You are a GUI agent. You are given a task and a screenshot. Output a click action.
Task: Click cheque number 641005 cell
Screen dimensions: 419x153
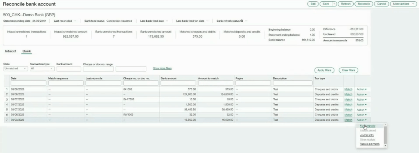(127, 89)
